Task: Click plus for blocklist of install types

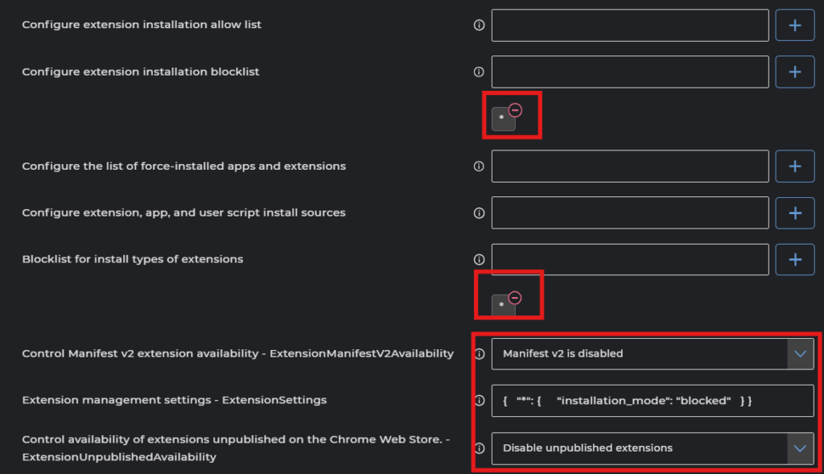Action: [x=794, y=260]
